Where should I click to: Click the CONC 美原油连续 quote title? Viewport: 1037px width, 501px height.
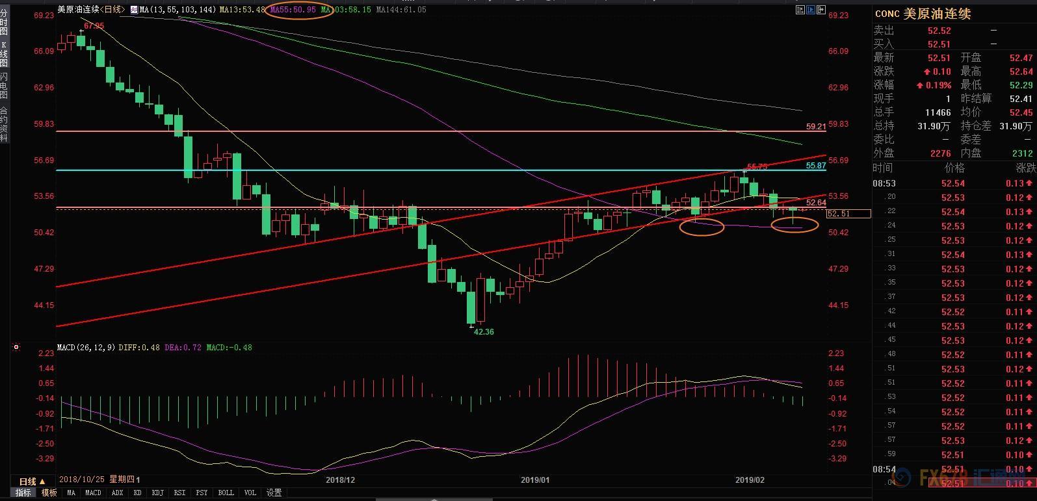click(x=923, y=14)
